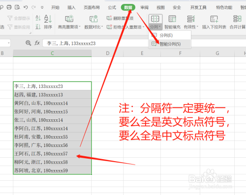
Task: Click the 全部显示 filter button
Action: point(19,18)
